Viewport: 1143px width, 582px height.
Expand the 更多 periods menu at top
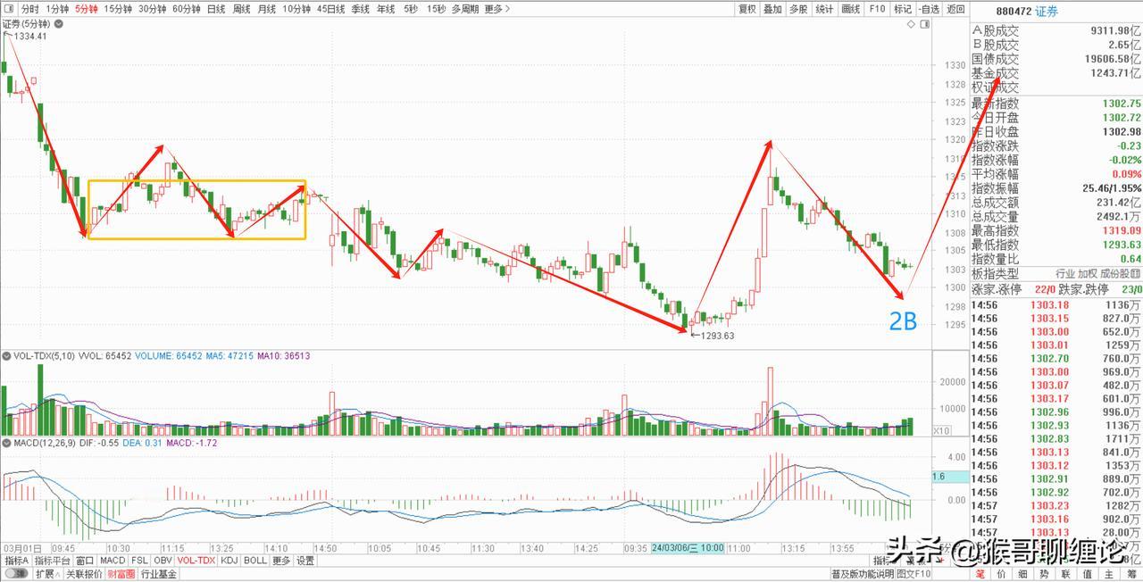[496, 9]
